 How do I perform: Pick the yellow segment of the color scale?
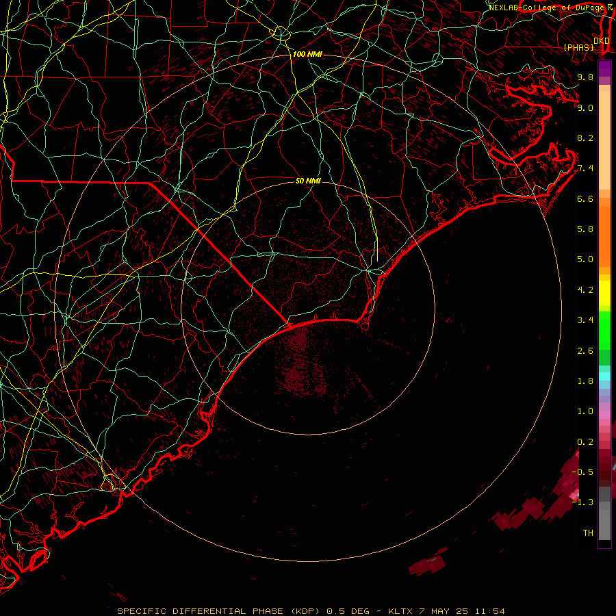pyautogui.click(x=604, y=293)
